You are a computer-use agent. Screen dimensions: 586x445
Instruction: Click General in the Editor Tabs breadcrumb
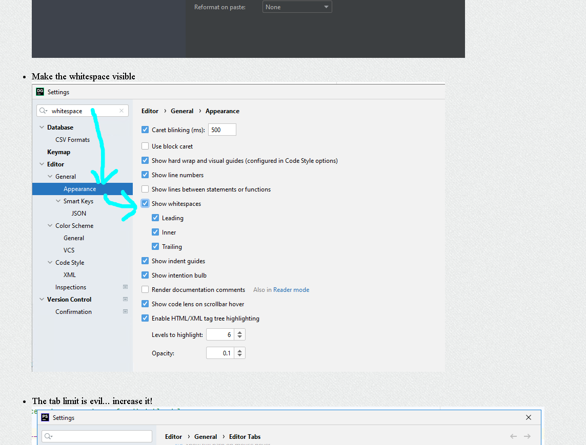206,436
